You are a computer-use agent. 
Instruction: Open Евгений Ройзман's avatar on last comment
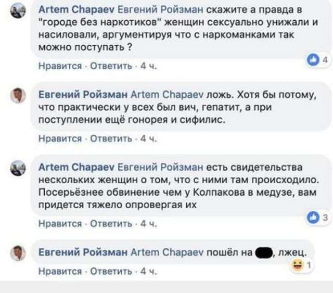click(x=18, y=253)
